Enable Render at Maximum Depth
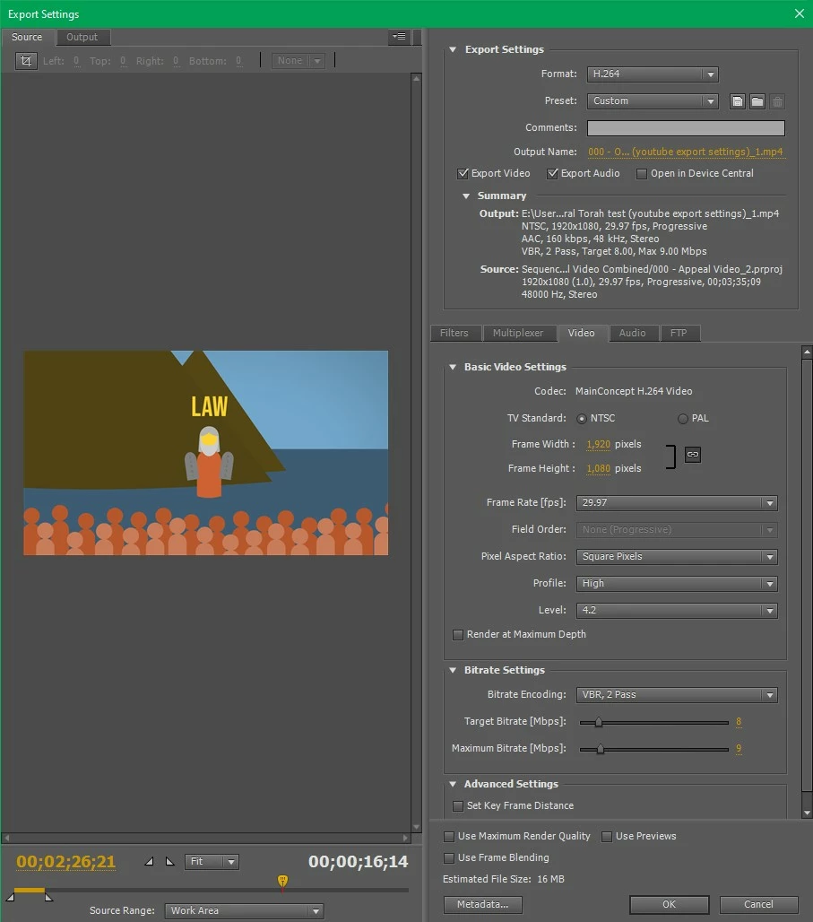This screenshot has width=813, height=922. (457, 634)
